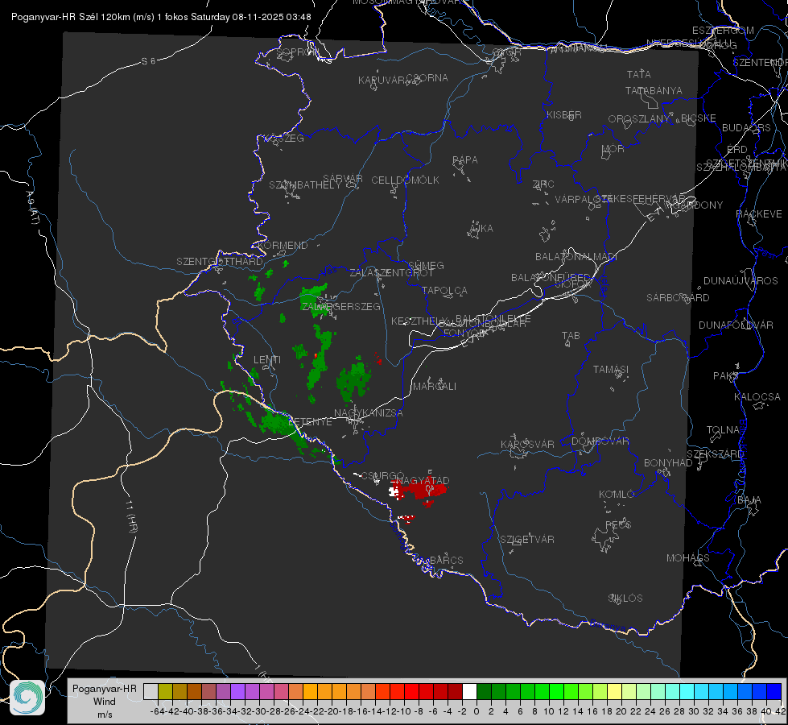
Task: Click the KOMLÓ label
Action: 616,494
